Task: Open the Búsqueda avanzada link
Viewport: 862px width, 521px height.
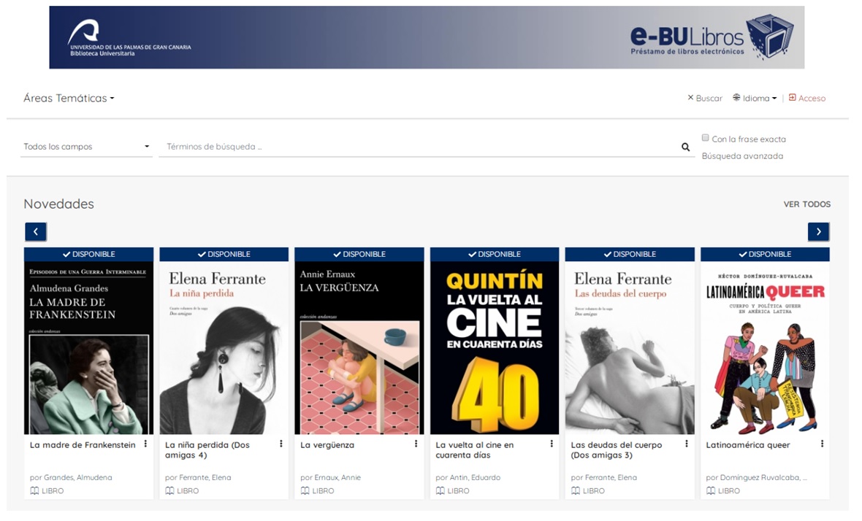Action: click(743, 156)
